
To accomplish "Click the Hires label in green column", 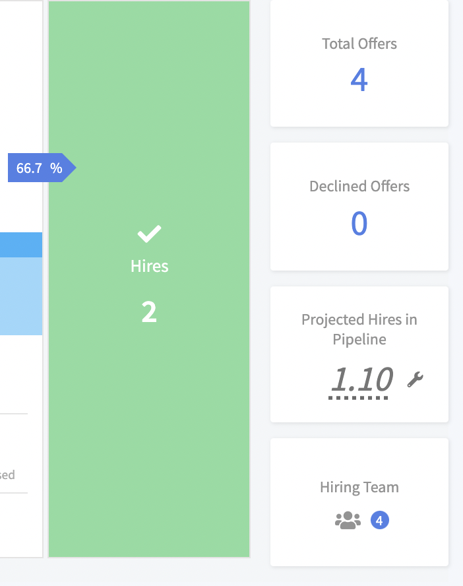I will click(x=149, y=266).
